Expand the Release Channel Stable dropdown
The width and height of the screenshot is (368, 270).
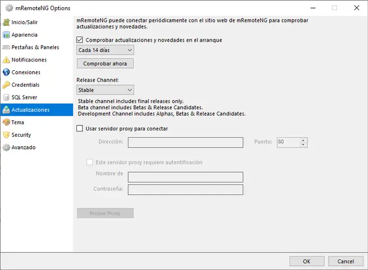tap(105, 90)
